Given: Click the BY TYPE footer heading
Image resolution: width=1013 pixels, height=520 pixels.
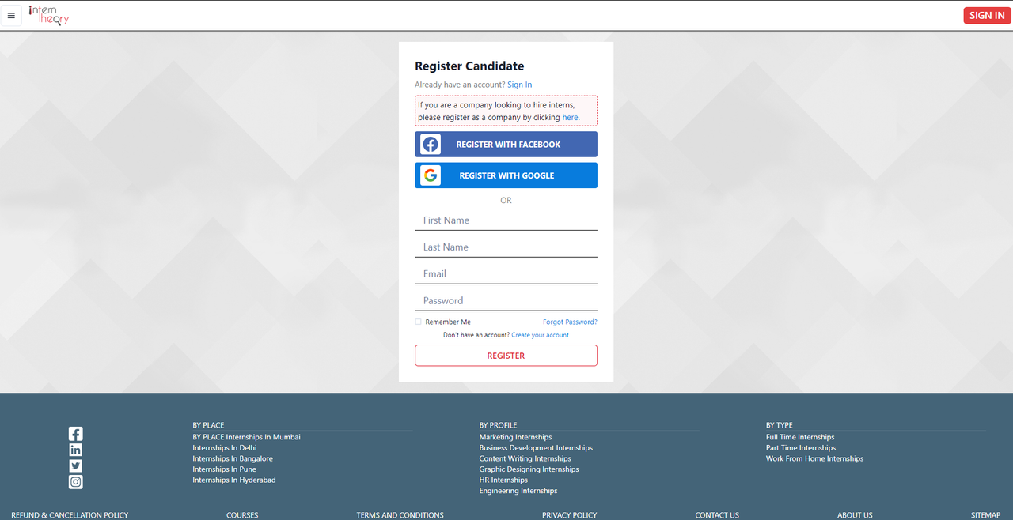Looking at the screenshot, I should pyautogui.click(x=779, y=425).
